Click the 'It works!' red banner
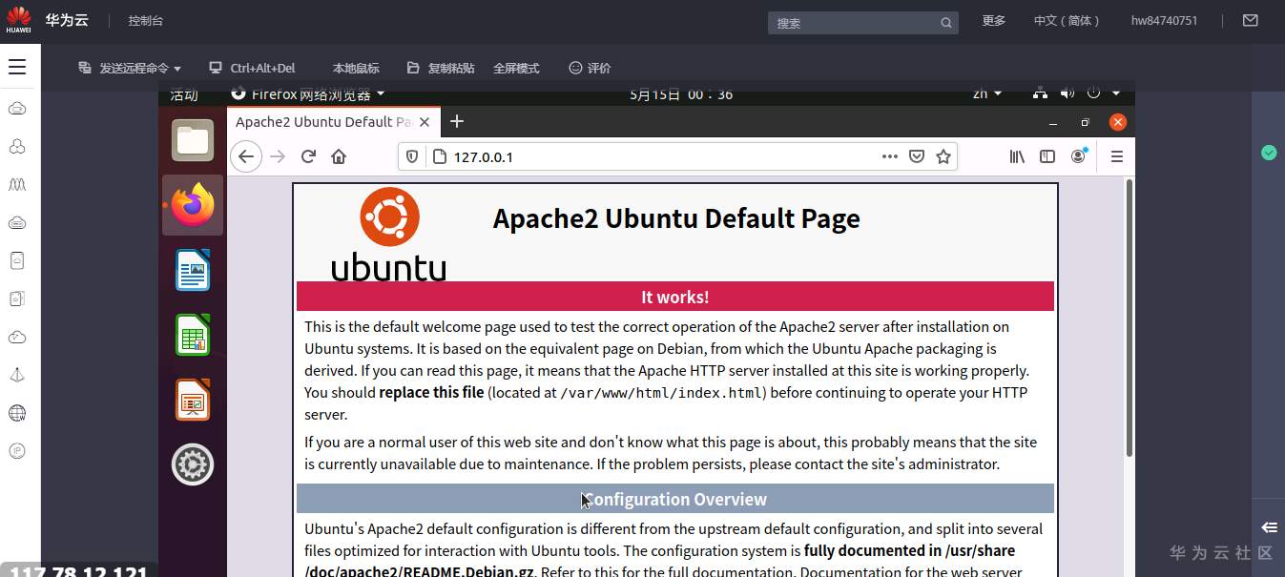1285x577 pixels. (675, 297)
